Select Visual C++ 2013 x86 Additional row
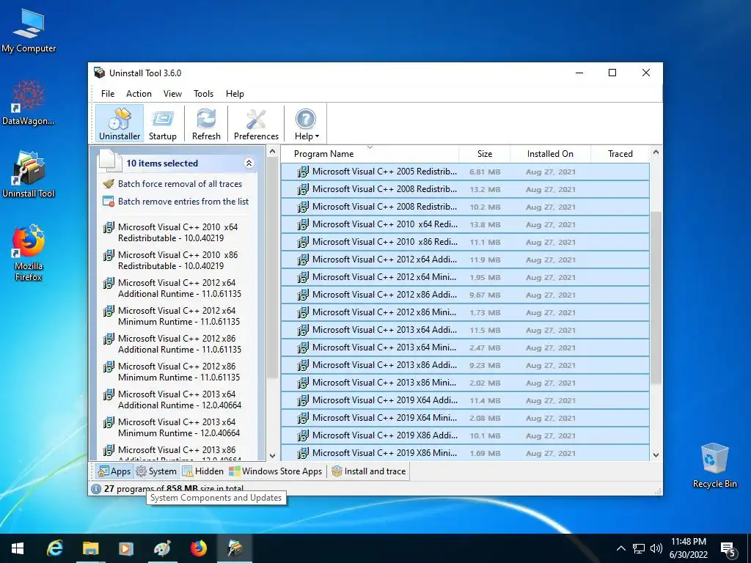Image resolution: width=751 pixels, height=563 pixels. pyautogui.click(x=465, y=365)
